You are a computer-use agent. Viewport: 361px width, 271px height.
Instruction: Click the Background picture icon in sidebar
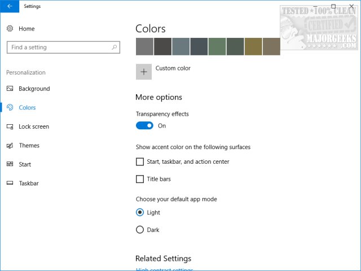[10, 89]
